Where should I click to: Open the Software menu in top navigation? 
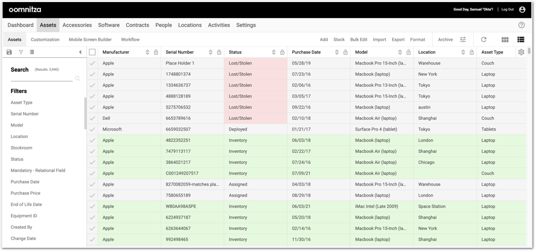coord(109,25)
